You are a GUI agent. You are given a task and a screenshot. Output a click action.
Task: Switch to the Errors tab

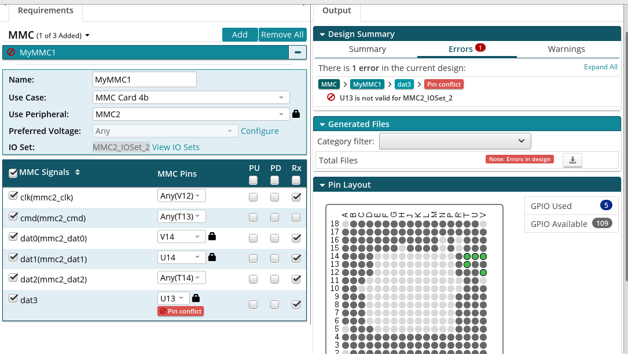467,49
